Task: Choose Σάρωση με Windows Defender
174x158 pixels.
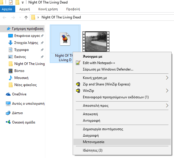Action: coord(108,69)
